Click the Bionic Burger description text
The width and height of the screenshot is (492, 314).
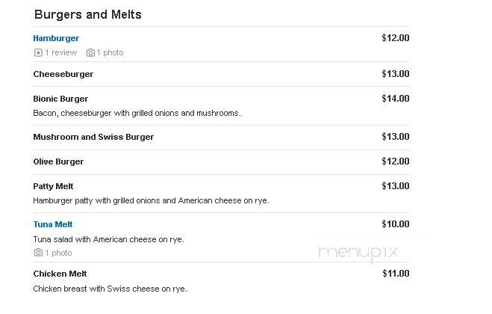[137, 113]
